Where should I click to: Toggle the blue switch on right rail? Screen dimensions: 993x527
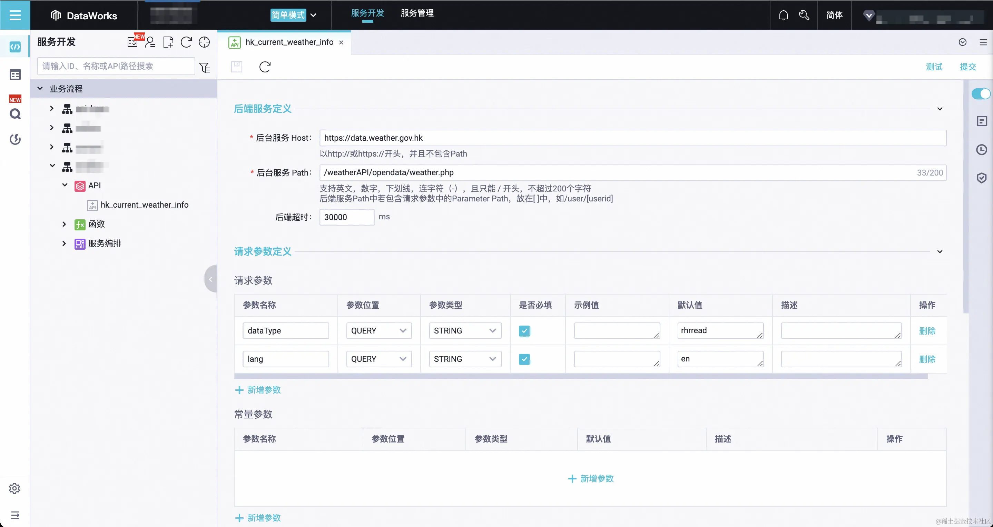[x=981, y=93]
